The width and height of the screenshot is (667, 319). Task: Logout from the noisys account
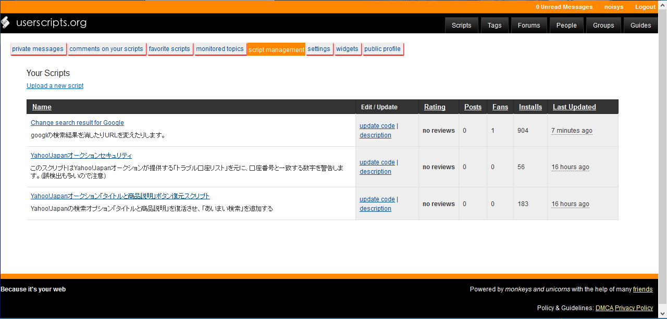point(645,7)
